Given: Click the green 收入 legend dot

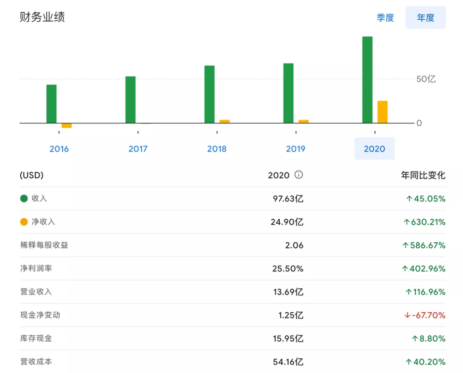Looking at the screenshot, I should click(x=24, y=199).
